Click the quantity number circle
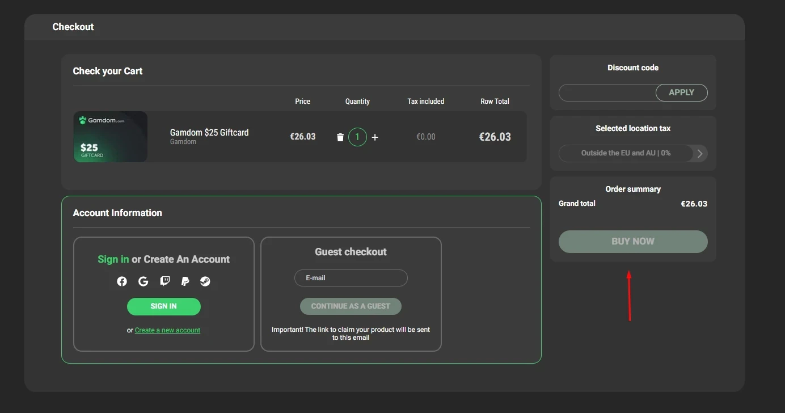785x413 pixels. 357,137
